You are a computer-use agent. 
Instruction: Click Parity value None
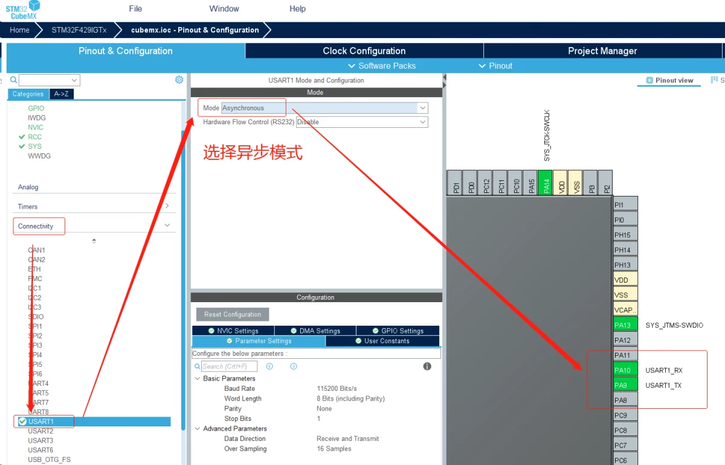pyautogui.click(x=324, y=408)
